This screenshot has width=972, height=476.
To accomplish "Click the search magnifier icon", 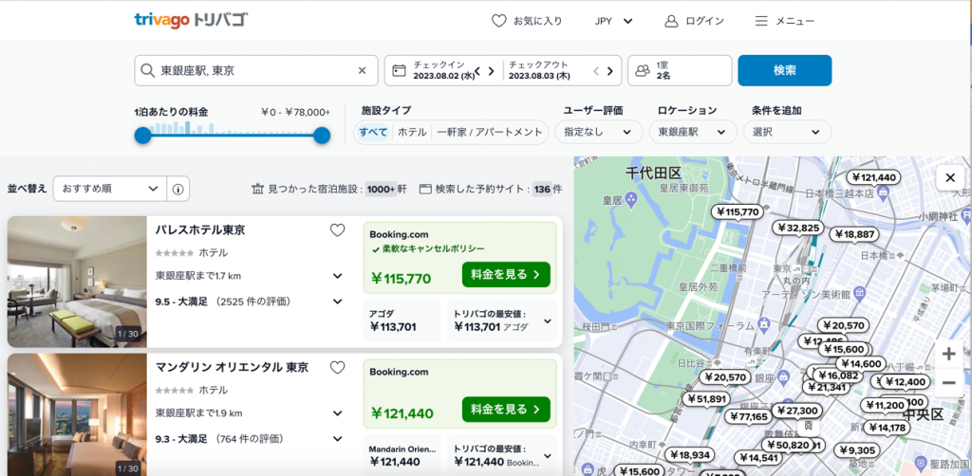I will click(x=147, y=70).
